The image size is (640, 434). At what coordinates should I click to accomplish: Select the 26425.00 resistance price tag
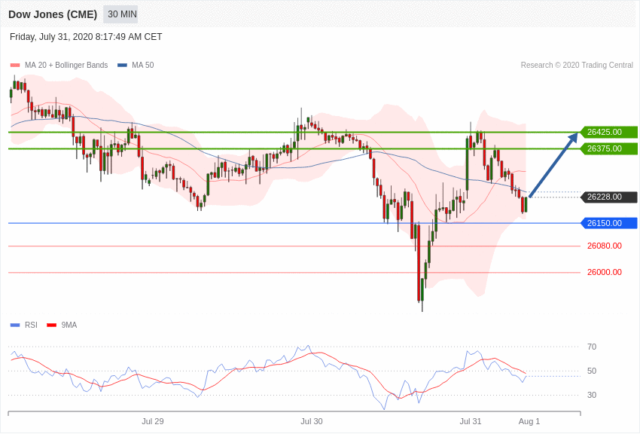pyautogui.click(x=608, y=132)
